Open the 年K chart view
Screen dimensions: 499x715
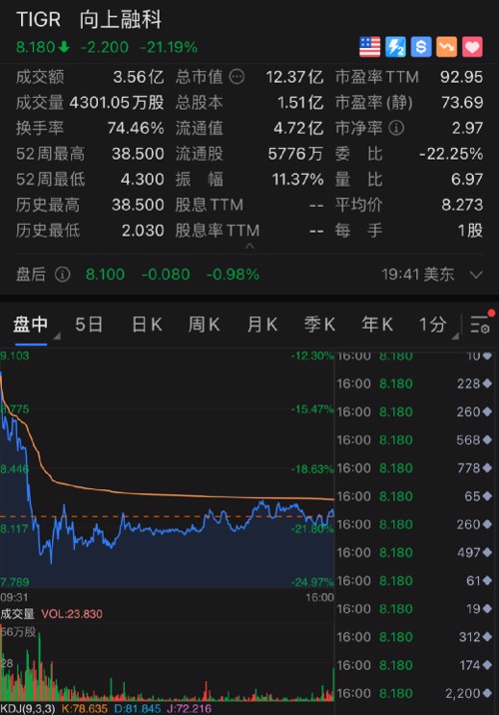click(x=377, y=325)
